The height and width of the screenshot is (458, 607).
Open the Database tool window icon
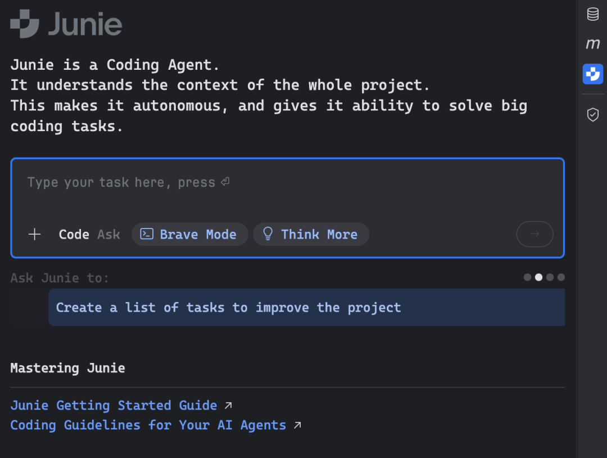tap(593, 14)
